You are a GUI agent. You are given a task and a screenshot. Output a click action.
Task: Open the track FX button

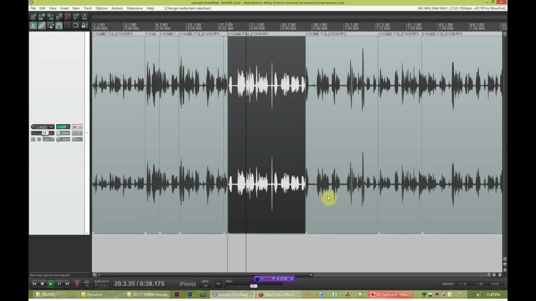(77, 133)
